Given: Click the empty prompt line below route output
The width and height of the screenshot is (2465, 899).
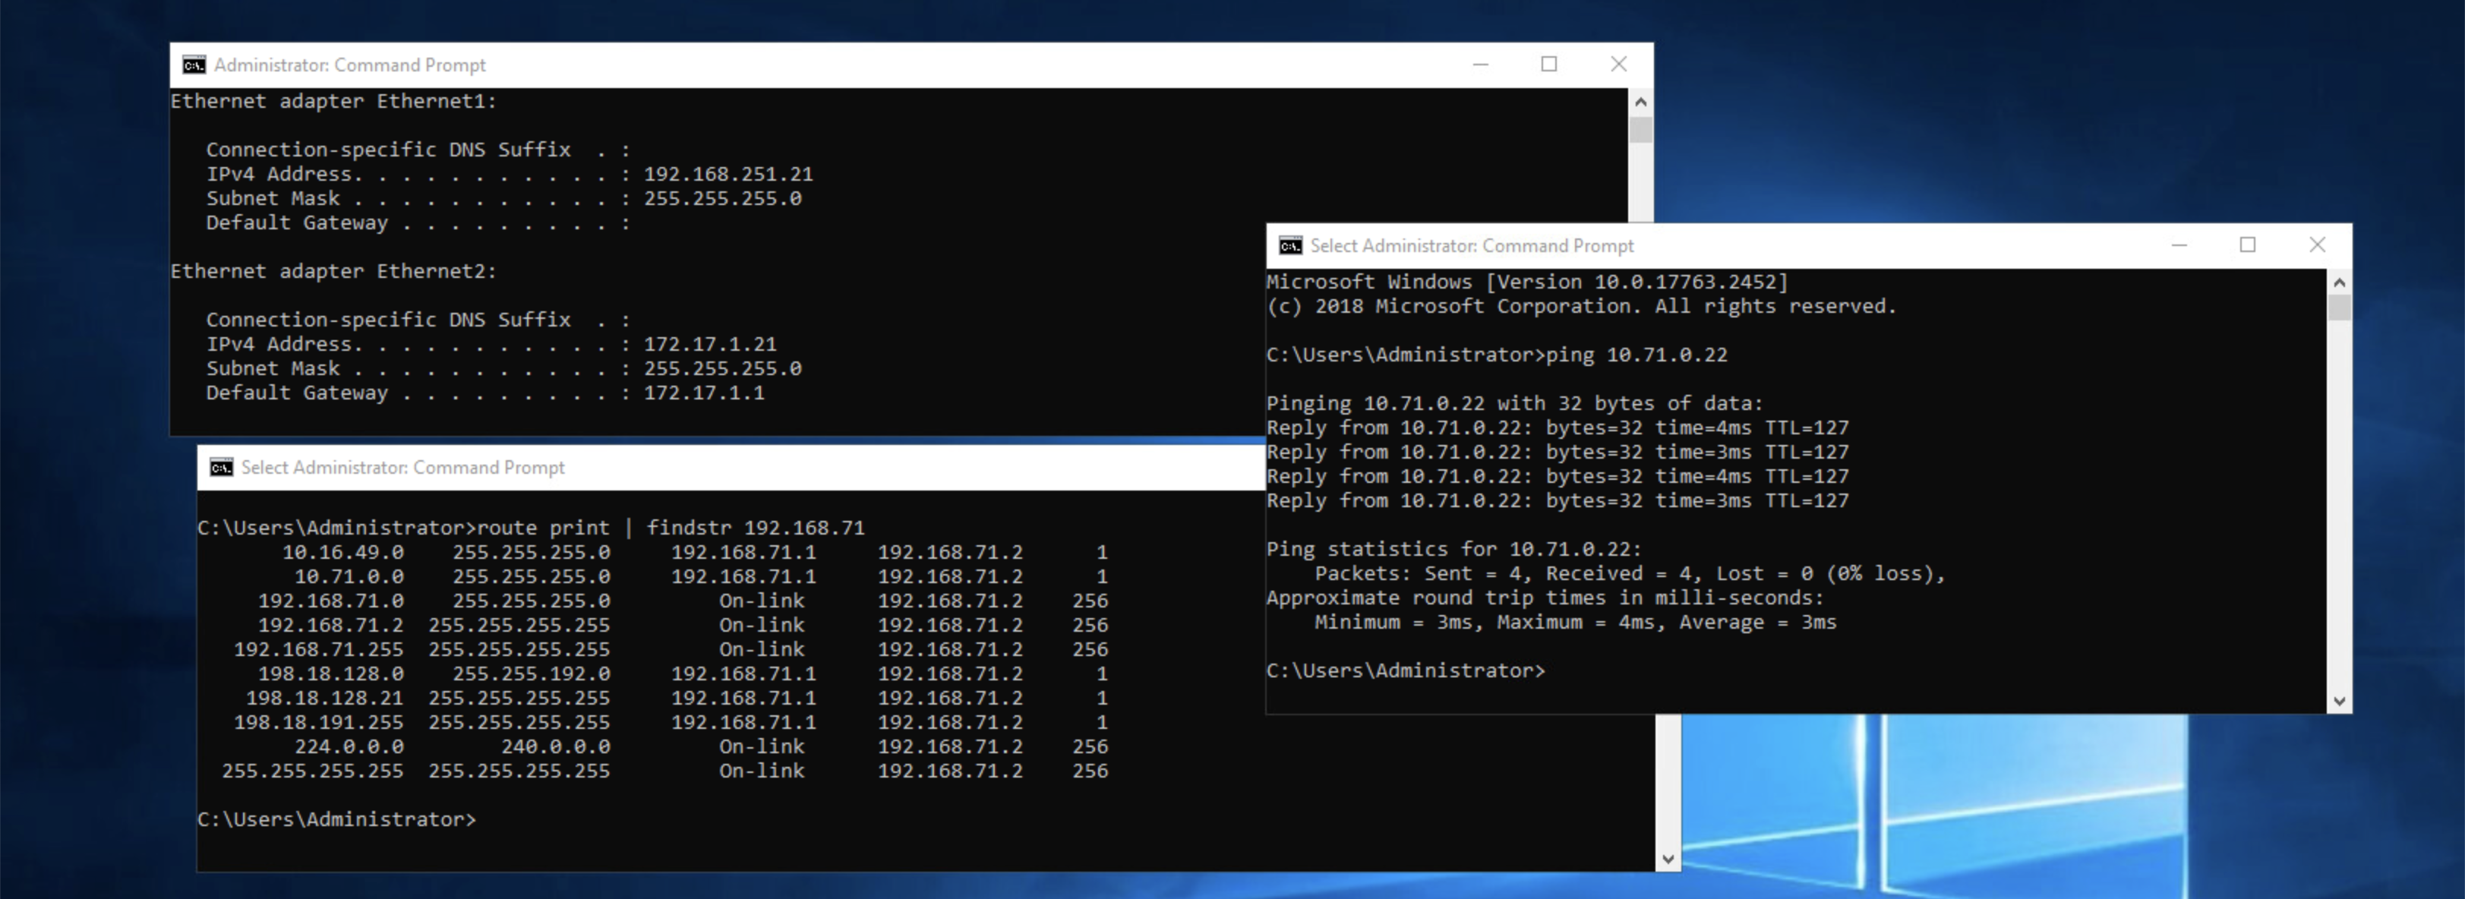Looking at the screenshot, I should (x=336, y=819).
